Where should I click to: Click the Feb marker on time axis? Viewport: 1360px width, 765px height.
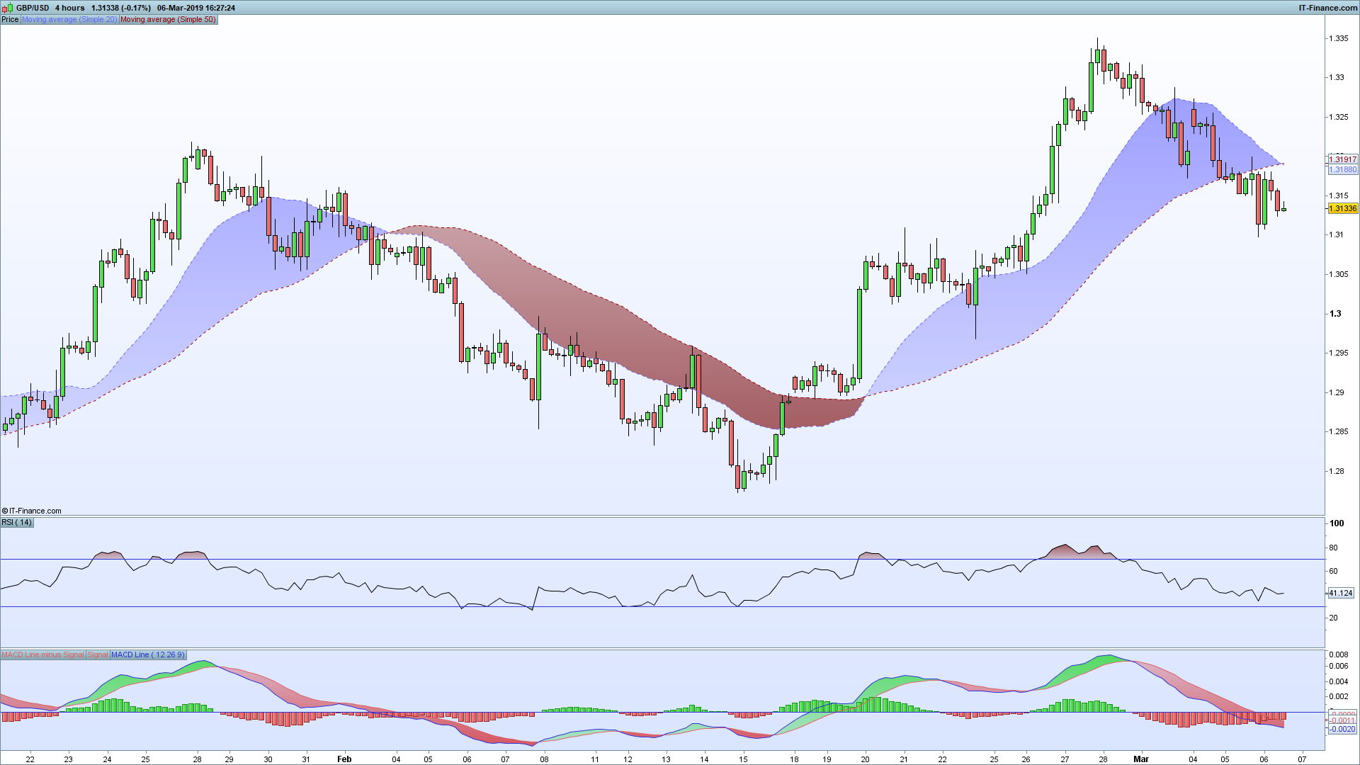point(344,759)
